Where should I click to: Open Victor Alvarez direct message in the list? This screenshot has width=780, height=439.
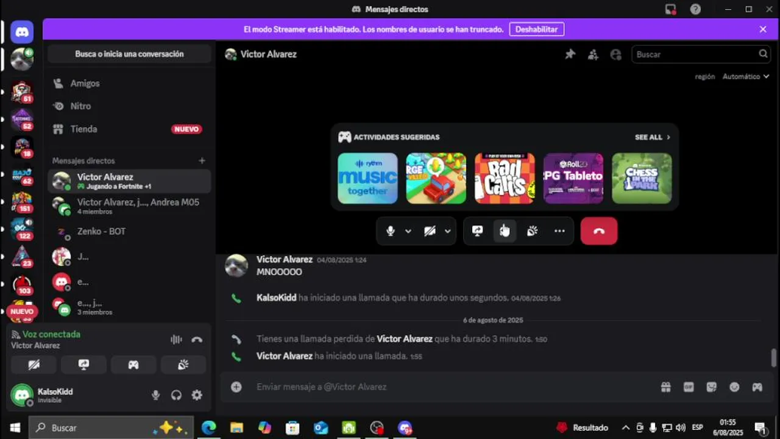(129, 181)
